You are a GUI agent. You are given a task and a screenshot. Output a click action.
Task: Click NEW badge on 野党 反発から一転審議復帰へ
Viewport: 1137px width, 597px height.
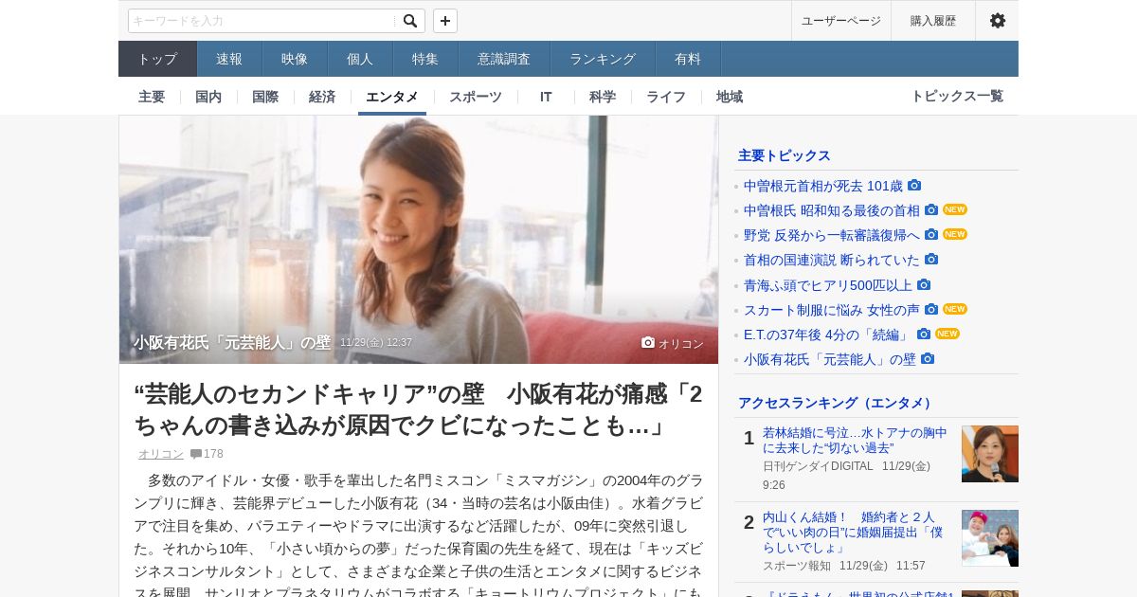[955, 234]
